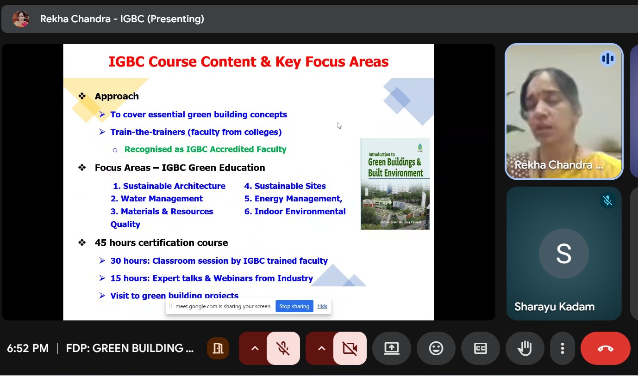Click the present screen icon
The width and height of the screenshot is (638, 376).
392,348
